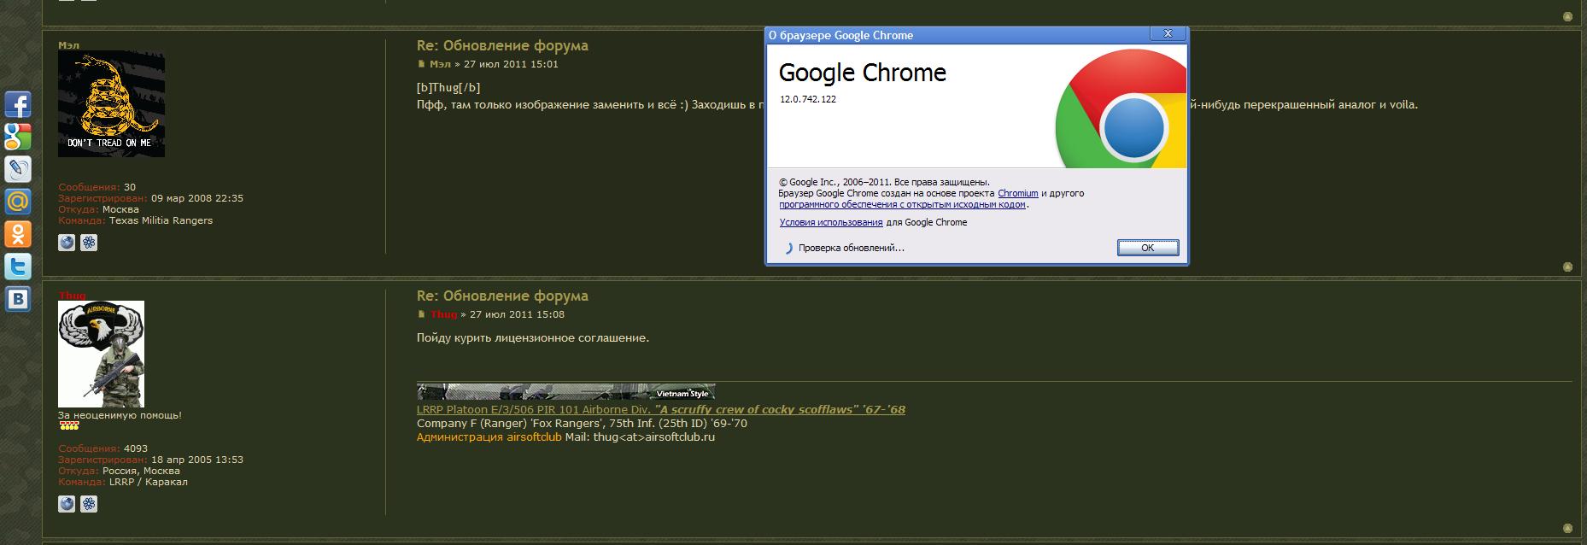1587x545 pixels.
Task: Open Thug's website globe icon
Action: coord(67,504)
